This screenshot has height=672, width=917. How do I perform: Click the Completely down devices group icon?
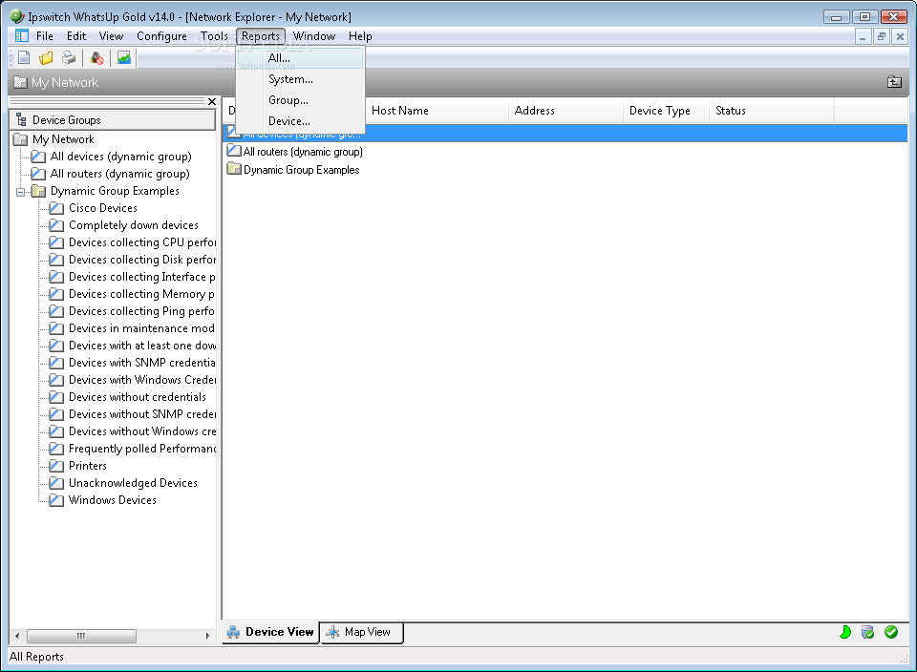pyautogui.click(x=56, y=225)
